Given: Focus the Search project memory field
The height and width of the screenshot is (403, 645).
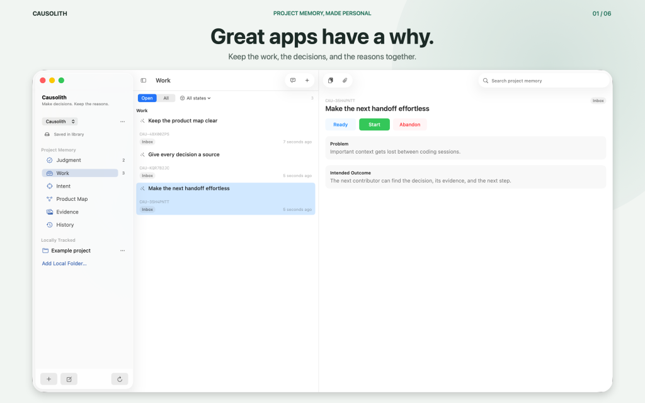Looking at the screenshot, I should [x=544, y=81].
